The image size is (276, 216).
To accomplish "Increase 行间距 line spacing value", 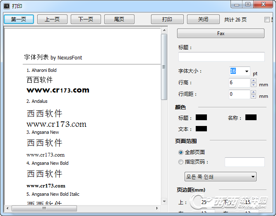I will click(x=254, y=92).
